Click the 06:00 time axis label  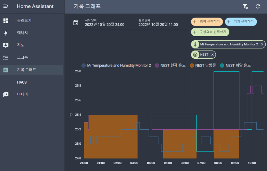(185, 163)
